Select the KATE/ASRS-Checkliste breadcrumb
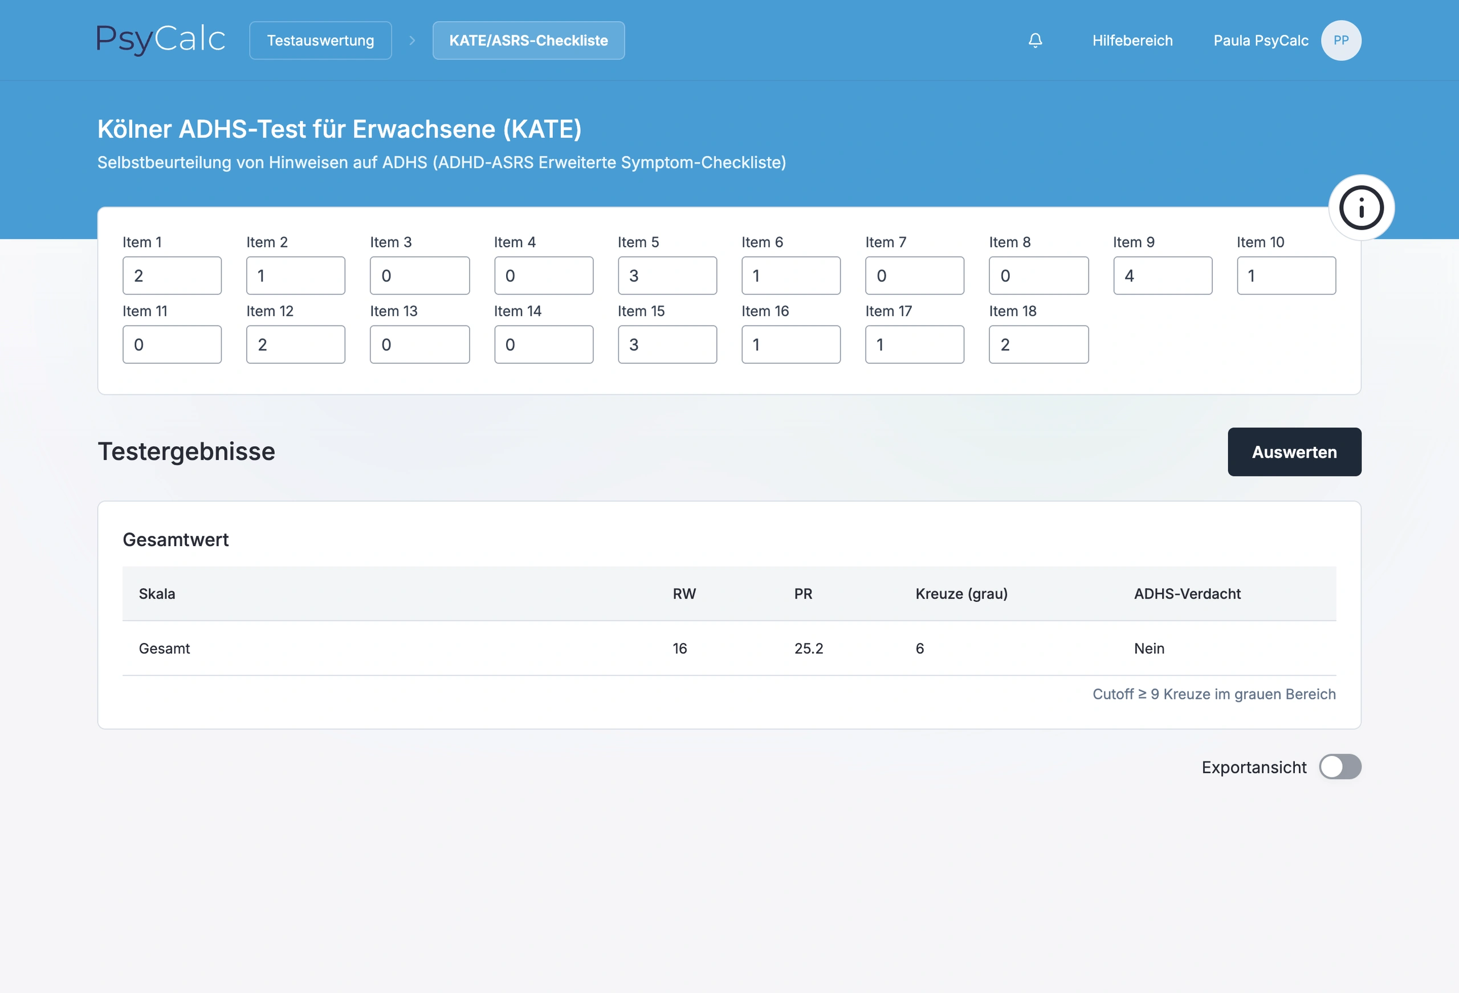The height and width of the screenshot is (993, 1459). [x=529, y=40]
